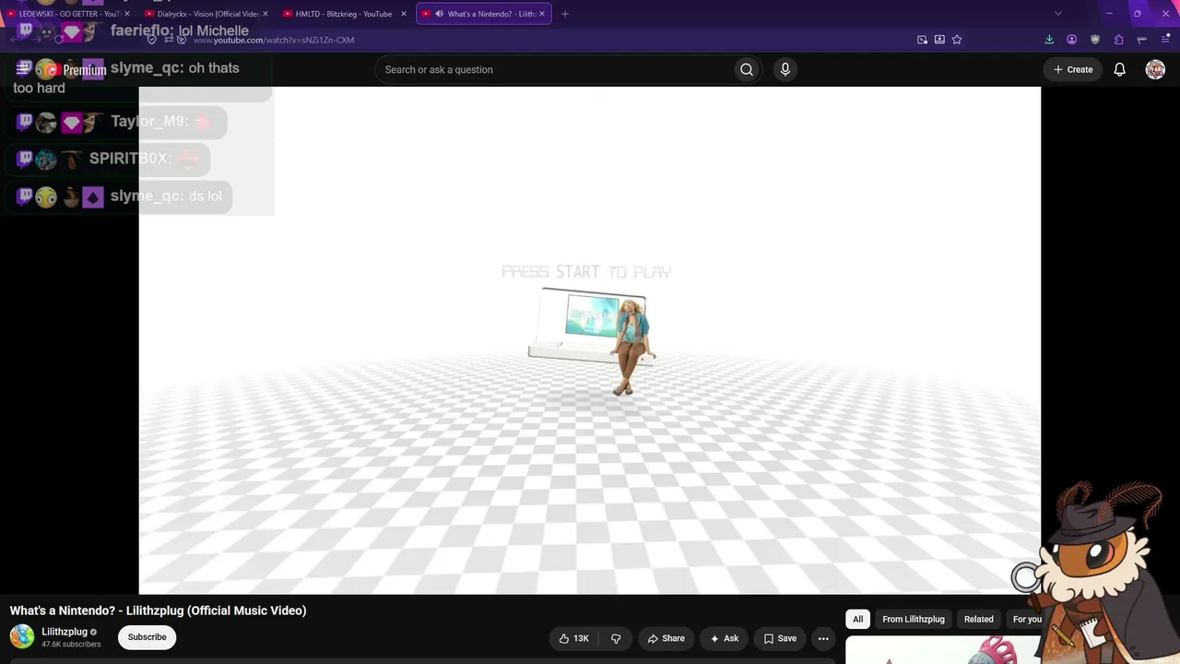Open the browser hamburger application menu
The width and height of the screenshot is (1180, 664).
point(1165,40)
